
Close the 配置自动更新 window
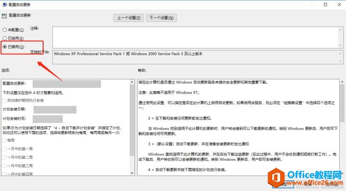[x=339, y=4]
